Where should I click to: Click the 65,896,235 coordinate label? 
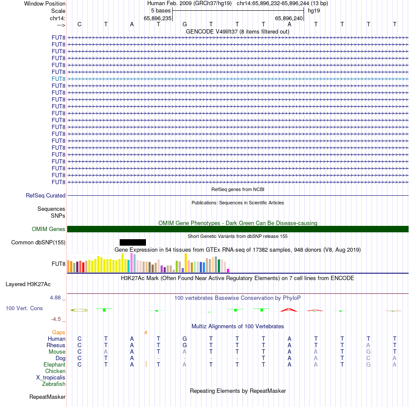[x=158, y=18]
